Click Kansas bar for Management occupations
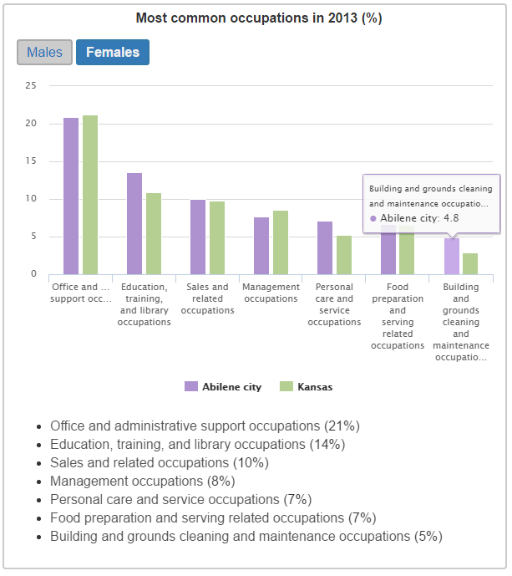The width and height of the screenshot is (512, 576). pos(281,242)
